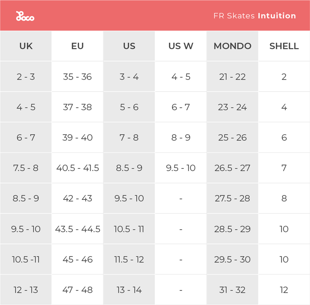This screenshot has width=310, height=305.
Task: Select the EU column header
Action: tap(77, 46)
